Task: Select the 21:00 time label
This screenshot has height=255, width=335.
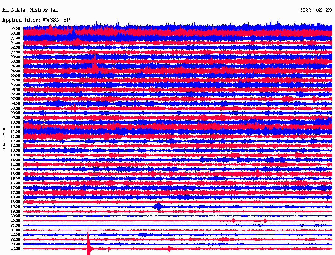Action: (15, 226)
